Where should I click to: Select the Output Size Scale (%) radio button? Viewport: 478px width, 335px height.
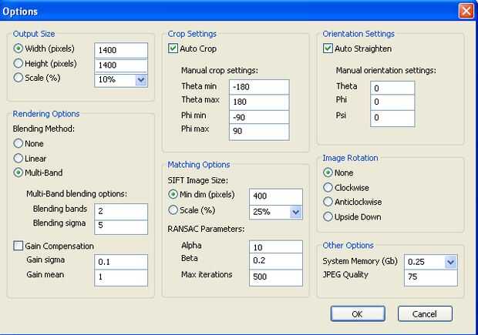(19, 78)
